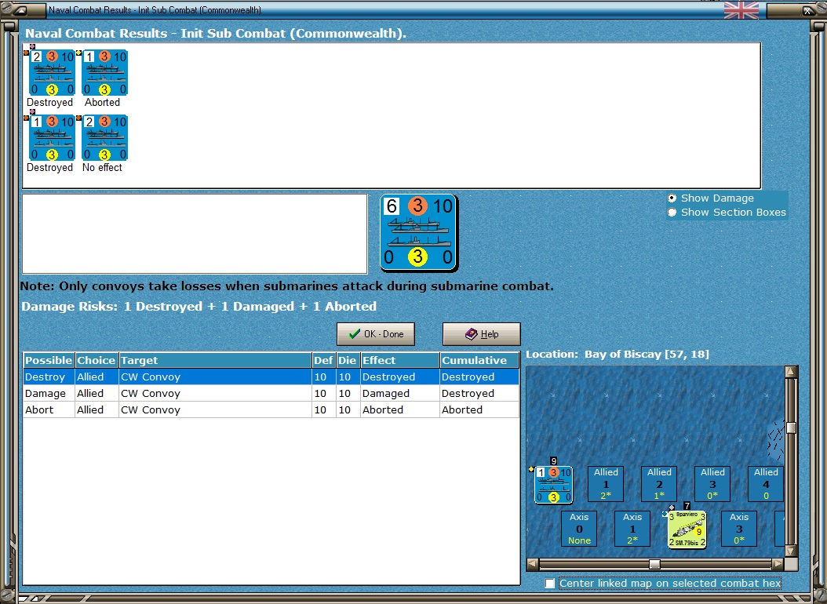Click OK - Done button

pos(376,334)
